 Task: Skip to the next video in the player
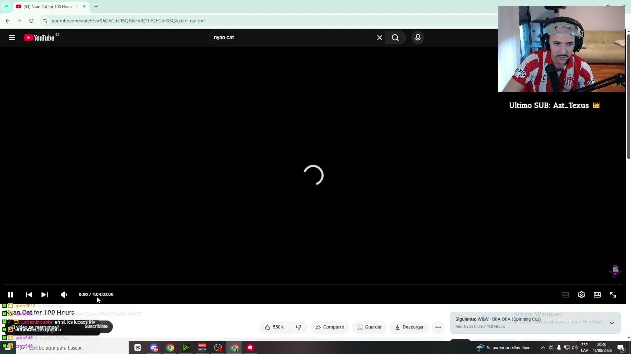pos(44,295)
